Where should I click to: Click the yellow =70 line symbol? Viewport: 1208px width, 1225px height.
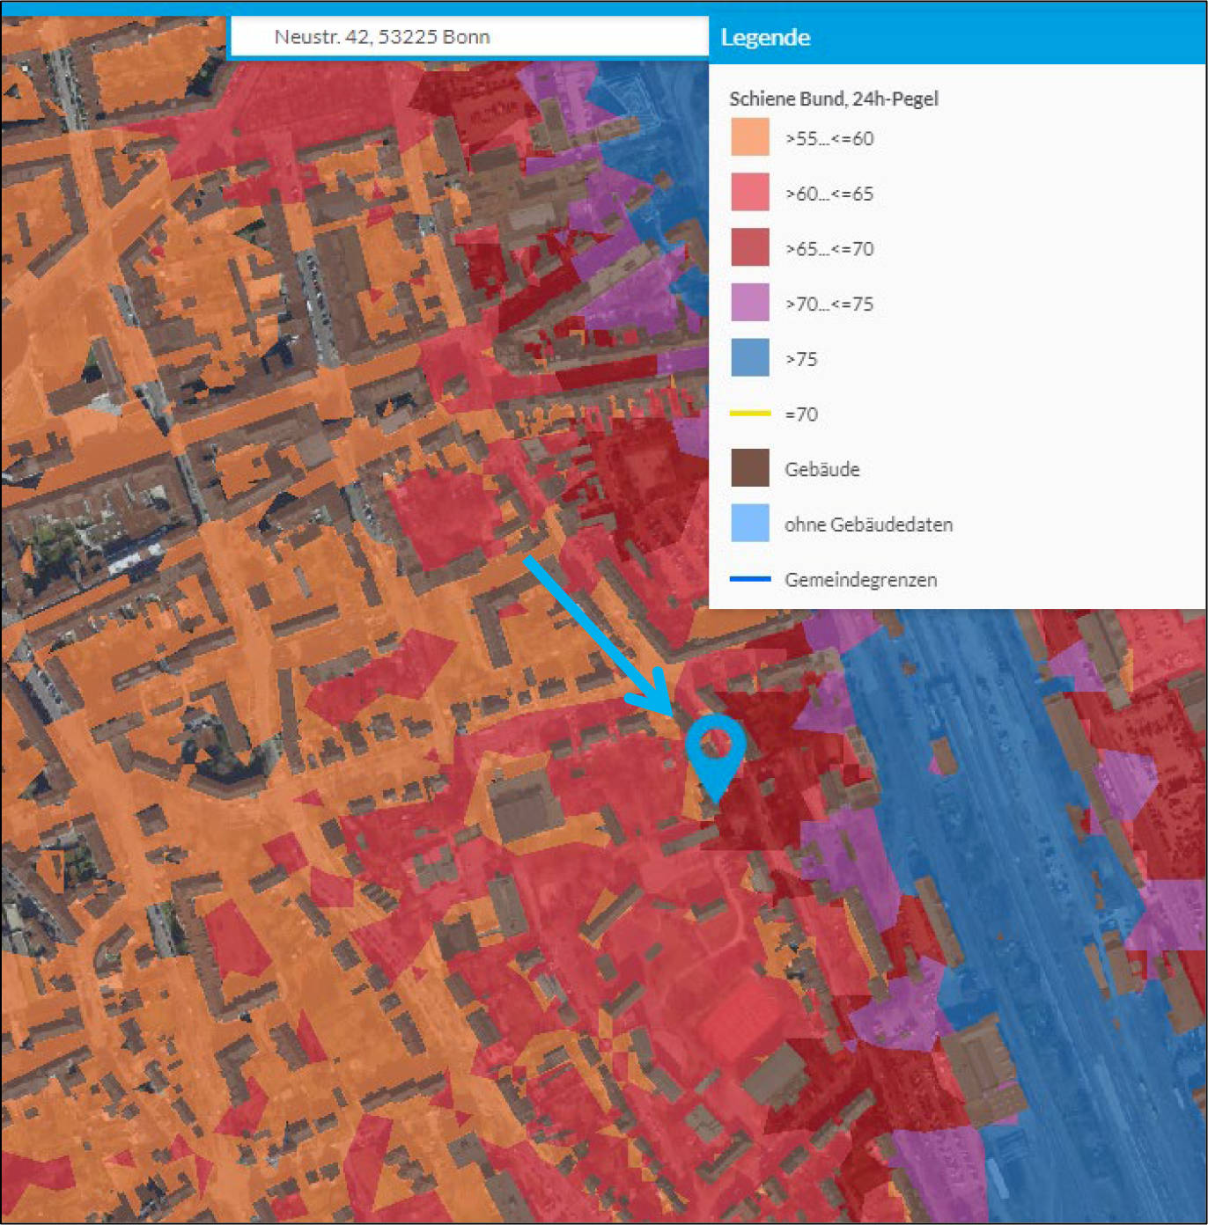[x=749, y=414]
